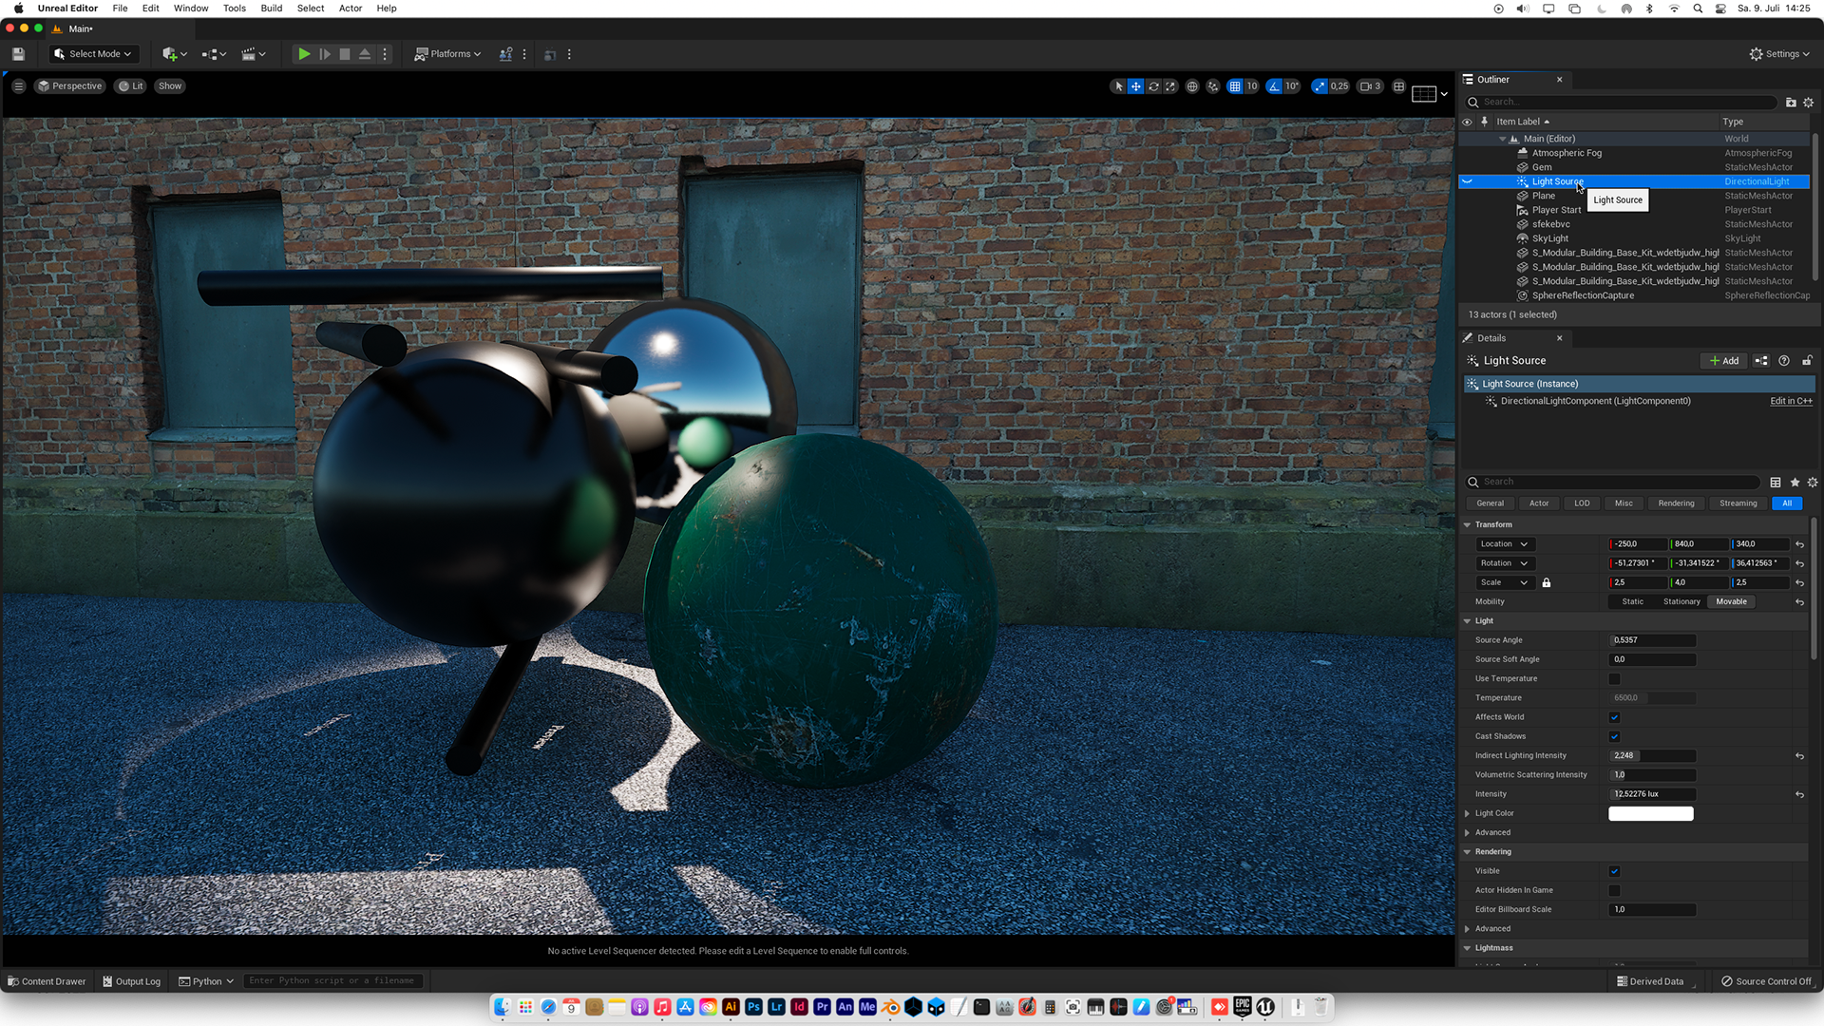1824x1026 pixels.
Task: Open the viewport hamburger options menu
Action: pyautogui.click(x=18, y=86)
